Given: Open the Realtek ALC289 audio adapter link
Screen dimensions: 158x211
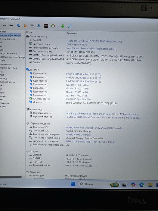Looking at the screenshot, I should pyautogui.click(x=103, y=118).
